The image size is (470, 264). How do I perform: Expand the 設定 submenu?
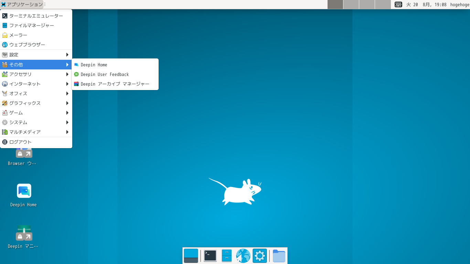point(36,55)
